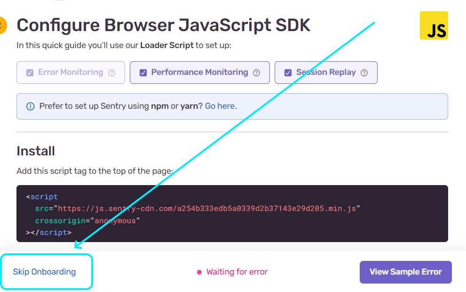The image size is (466, 292).
Task: Uncheck the Performance Monitoring checkbox
Action: point(143,73)
